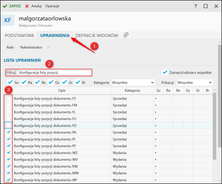The height and width of the screenshot is (184, 222).
Task: Open the Pokazuj dropdown
Action: pos(195,82)
